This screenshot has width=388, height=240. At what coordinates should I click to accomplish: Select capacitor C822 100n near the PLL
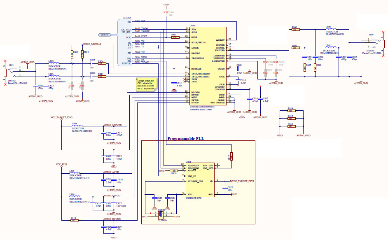point(225,187)
